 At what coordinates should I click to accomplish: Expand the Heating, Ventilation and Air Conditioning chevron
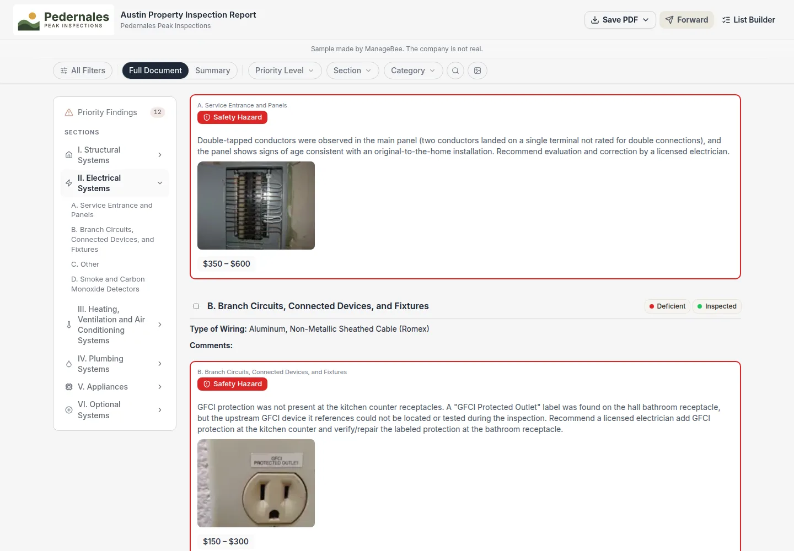160,325
